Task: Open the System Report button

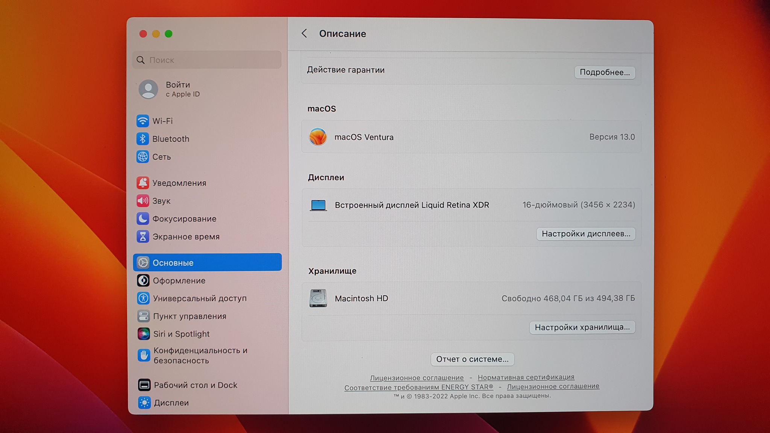Action: pos(472,359)
